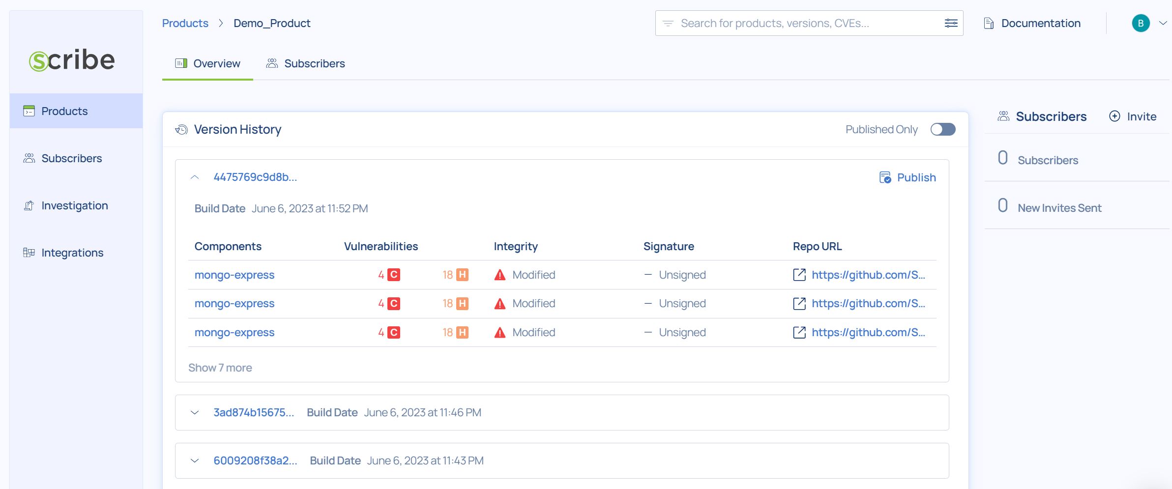This screenshot has height=489, width=1172.
Task: Open version link 4475769c9d8b
Action: point(255,177)
